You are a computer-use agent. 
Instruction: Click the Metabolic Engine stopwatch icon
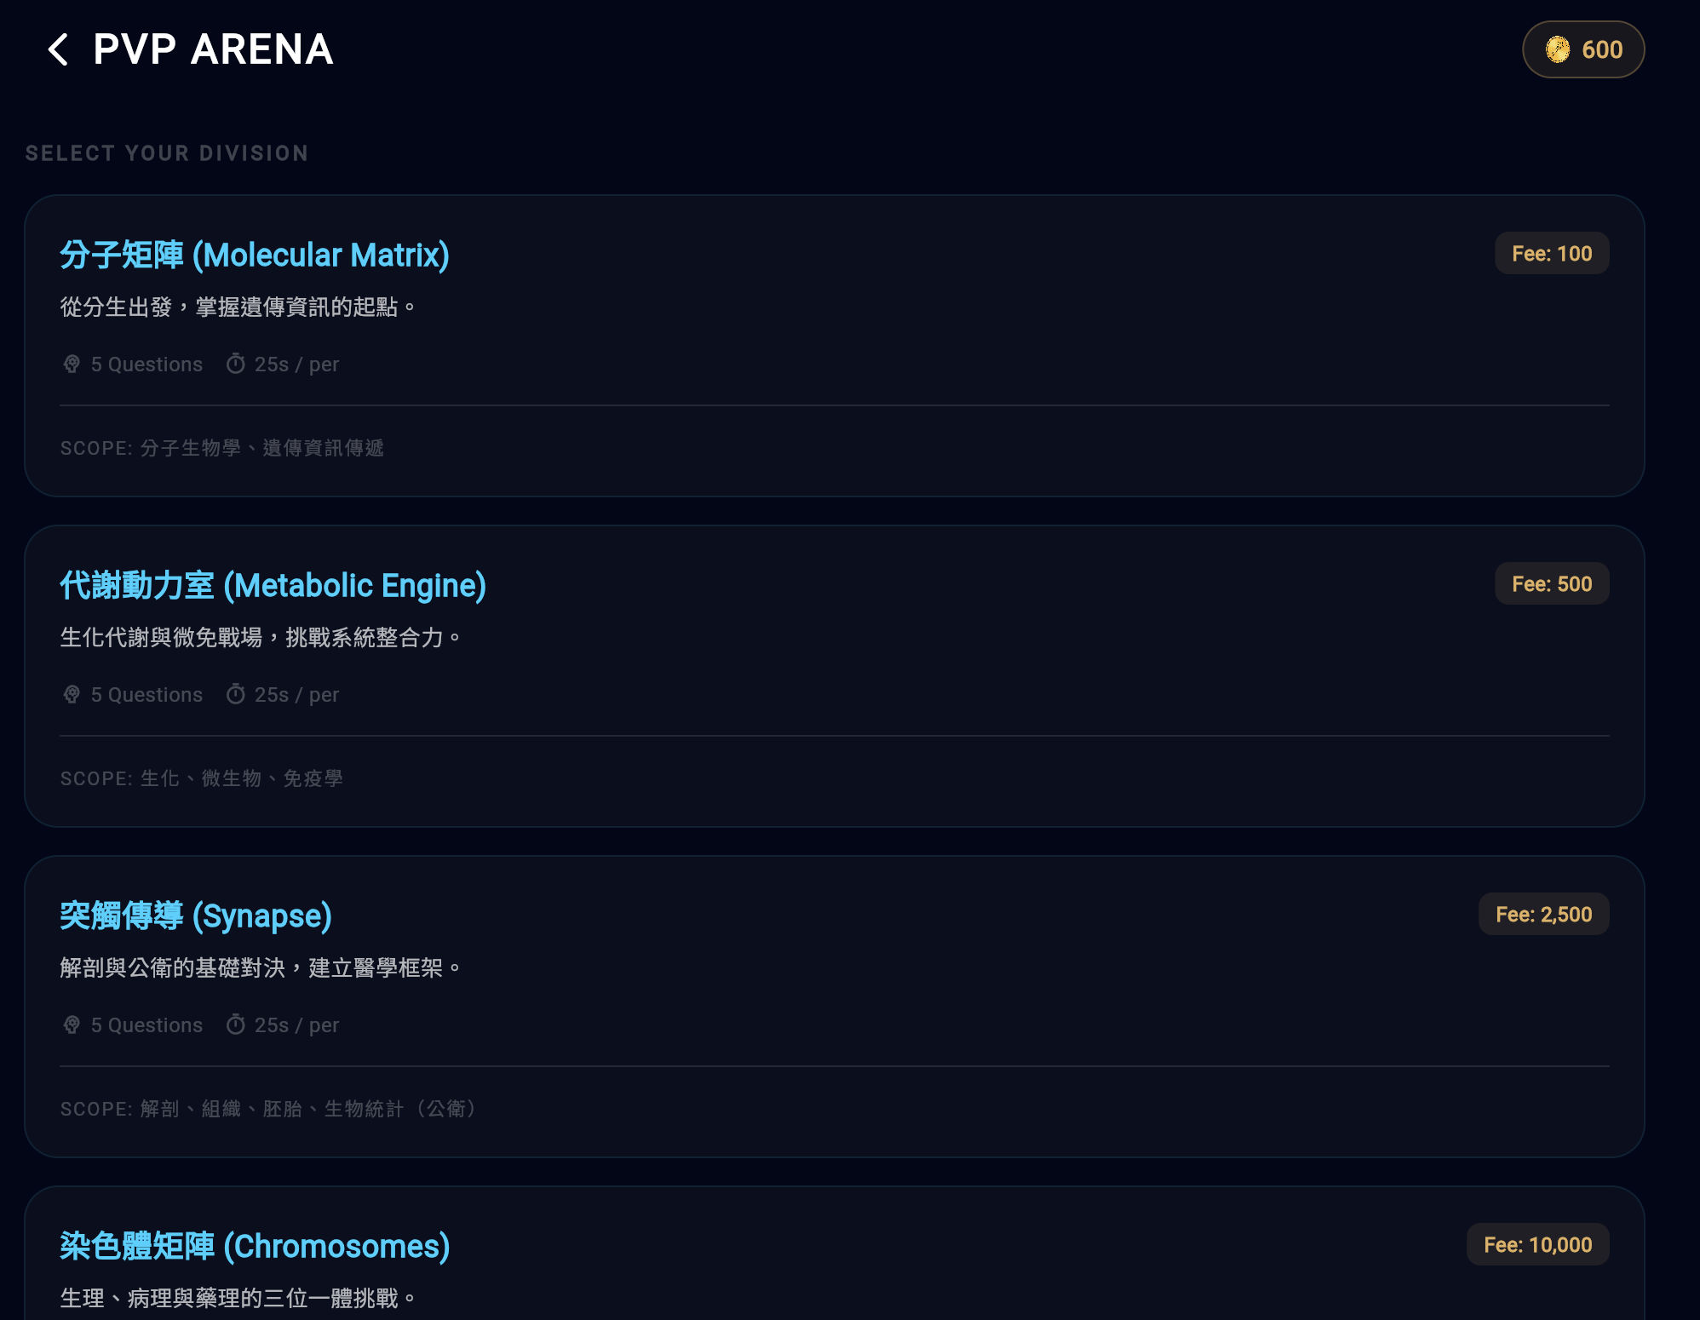pos(236,695)
